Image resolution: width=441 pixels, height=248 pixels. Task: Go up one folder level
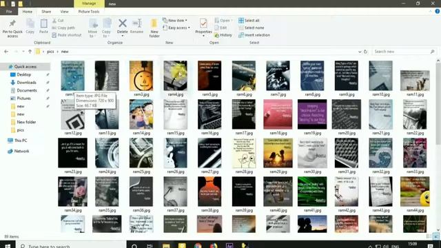[30, 52]
